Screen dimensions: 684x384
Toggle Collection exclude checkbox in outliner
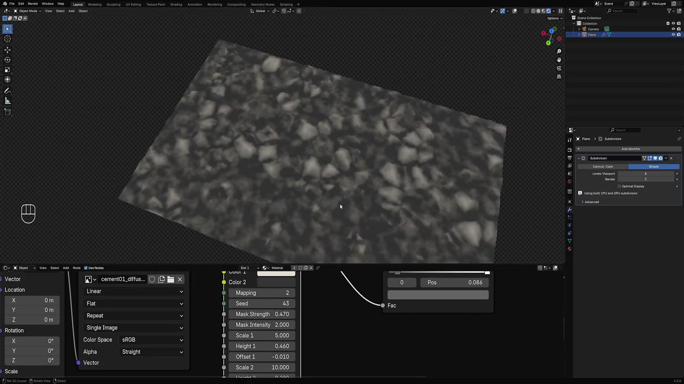667,23
